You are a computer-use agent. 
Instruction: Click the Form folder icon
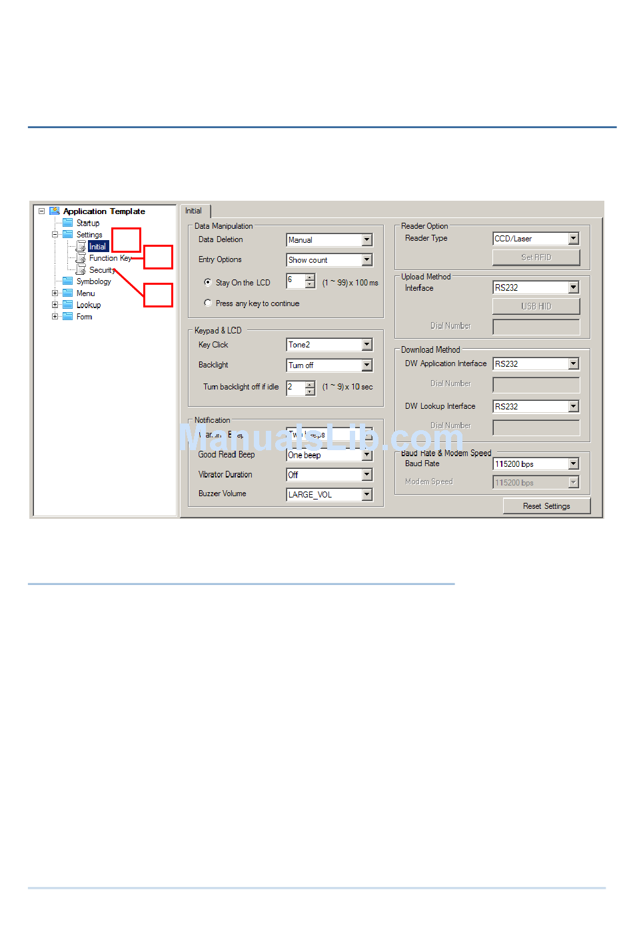tap(68, 316)
